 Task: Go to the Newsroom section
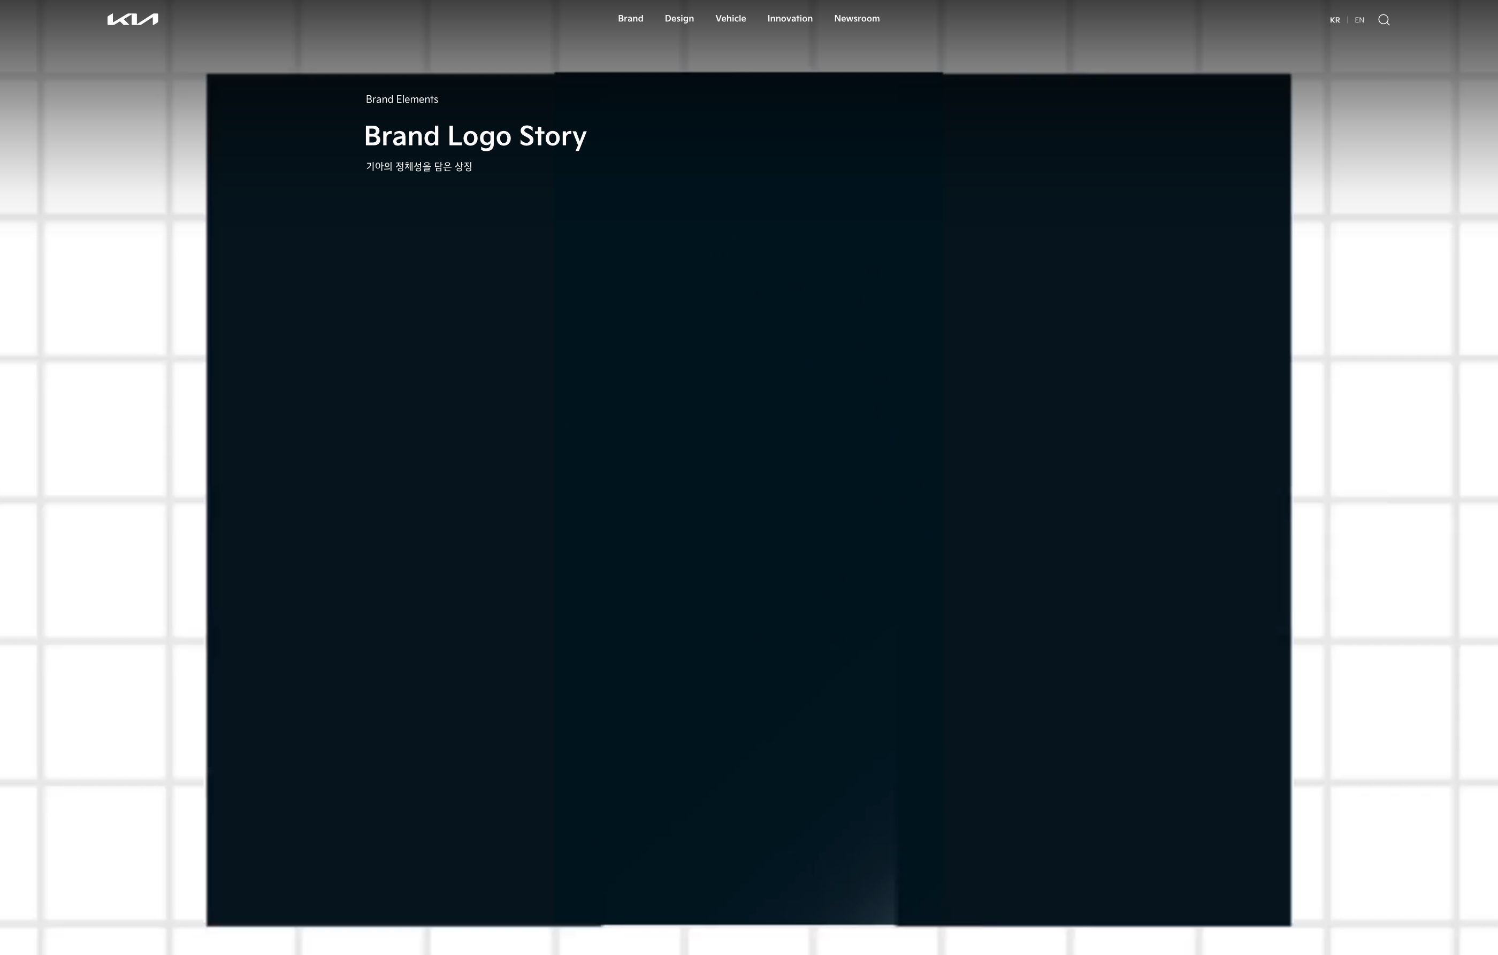pyautogui.click(x=857, y=19)
